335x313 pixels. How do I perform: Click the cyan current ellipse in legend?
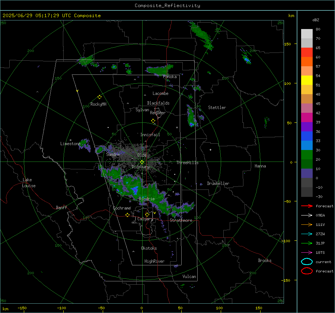[x=307, y=262]
